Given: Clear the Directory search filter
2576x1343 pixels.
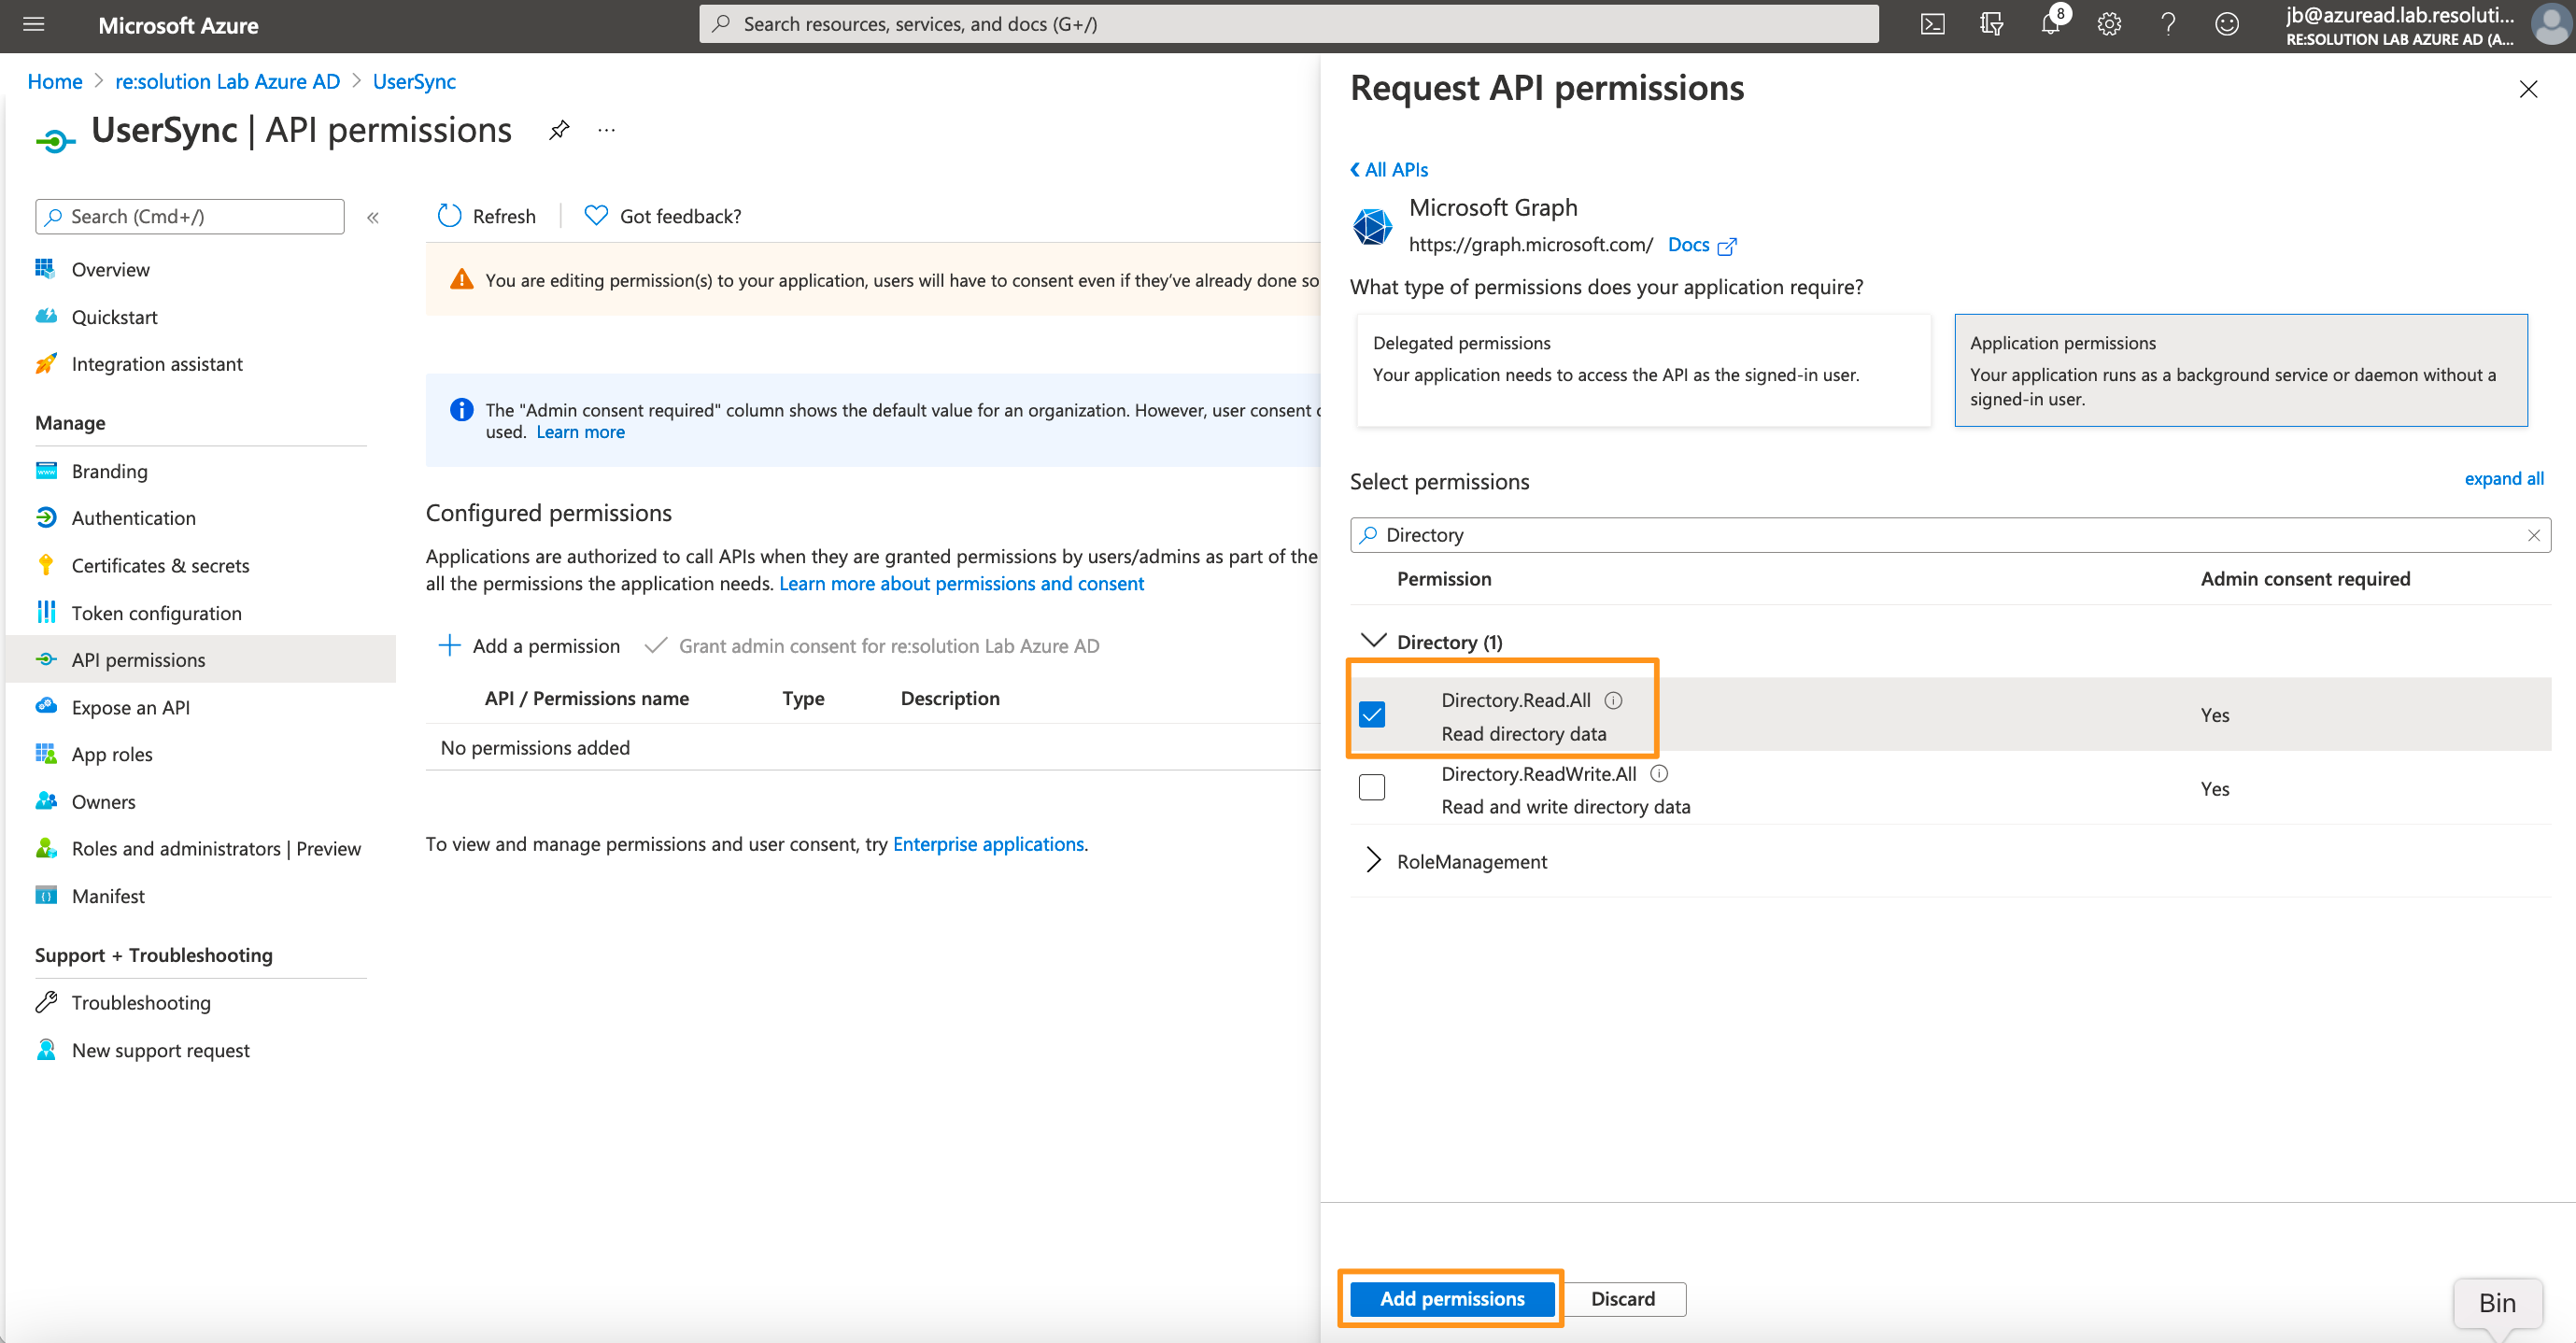Looking at the screenshot, I should [x=2533, y=535].
